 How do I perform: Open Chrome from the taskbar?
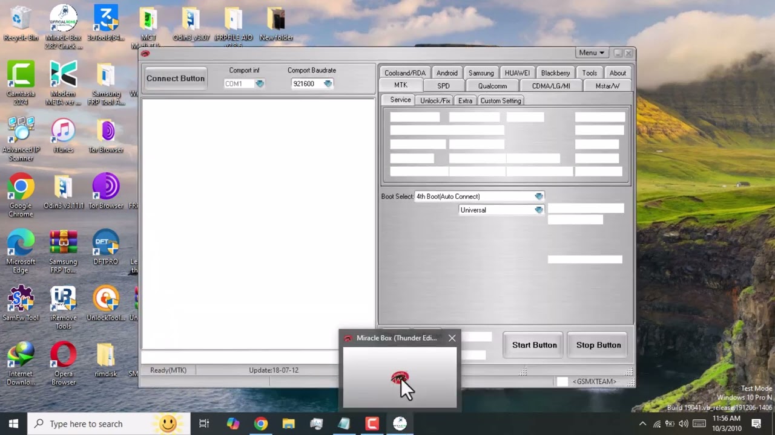[260, 424]
